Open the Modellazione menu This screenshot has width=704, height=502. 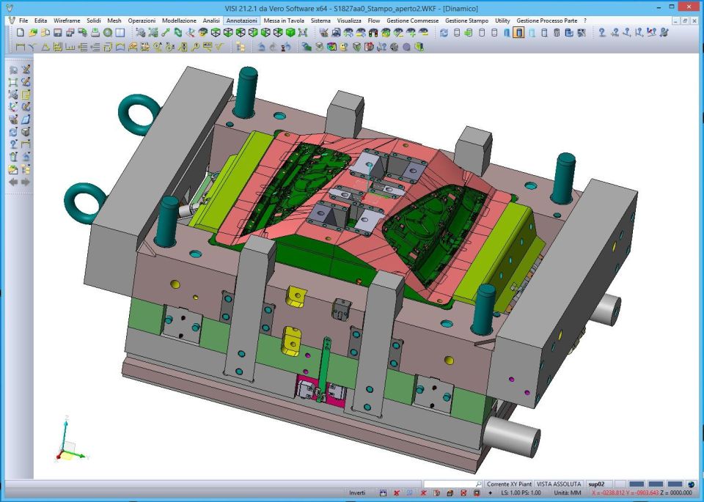point(179,21)
